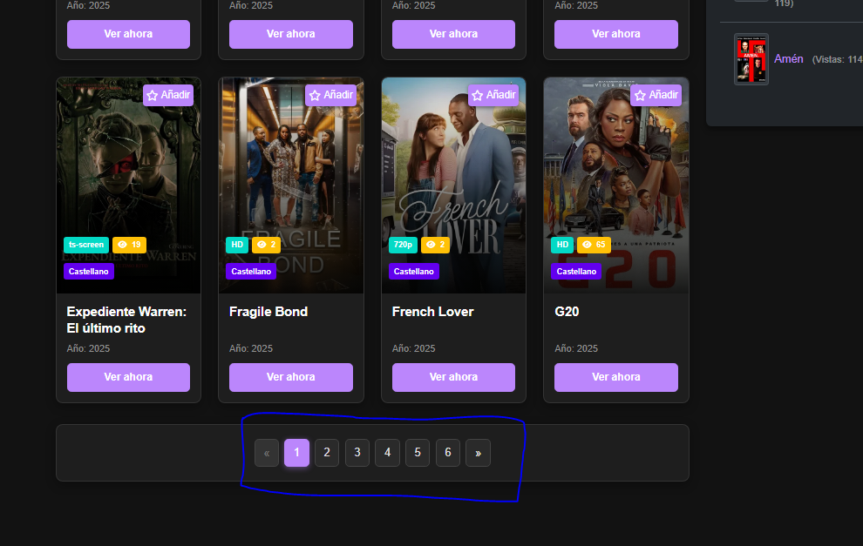Toggle the eye view counter on Expediente Warren

pos(129,245)
